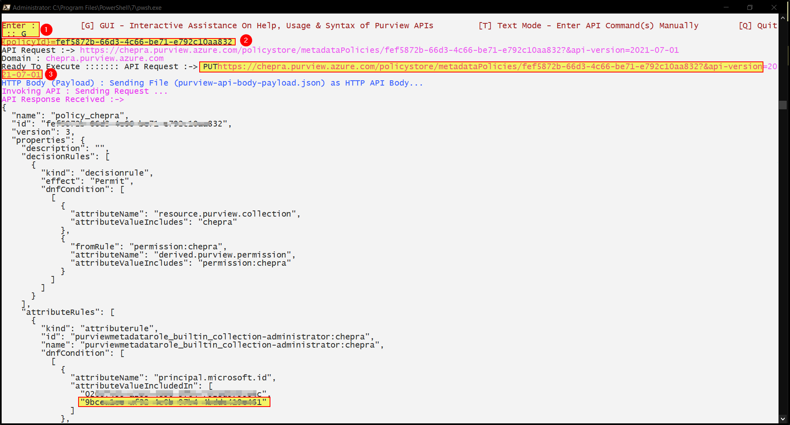Click the 'Invoking API : Sending Request' line

(x=85, y=91)
